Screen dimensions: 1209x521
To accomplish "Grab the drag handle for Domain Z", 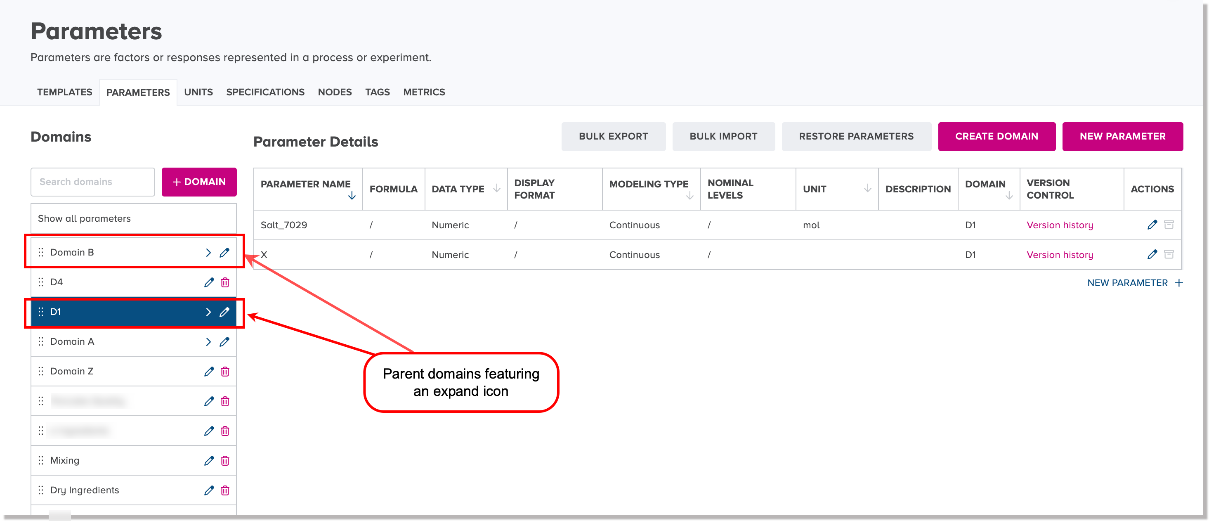I will point(41,371).
